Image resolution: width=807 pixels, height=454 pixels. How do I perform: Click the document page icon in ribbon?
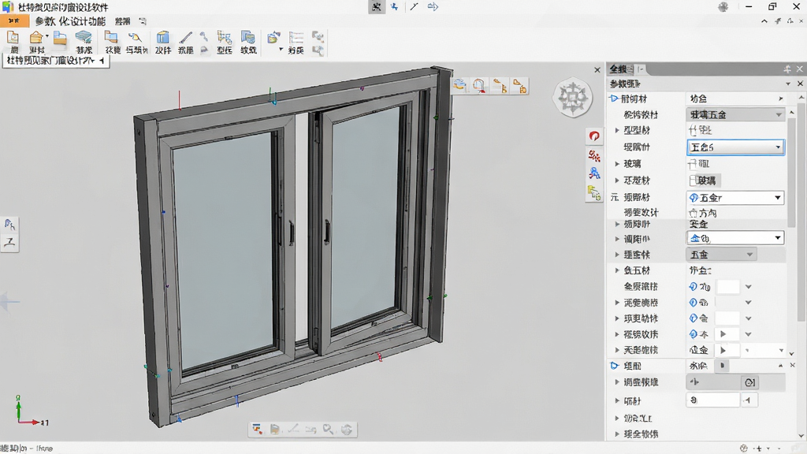[13, 38]
